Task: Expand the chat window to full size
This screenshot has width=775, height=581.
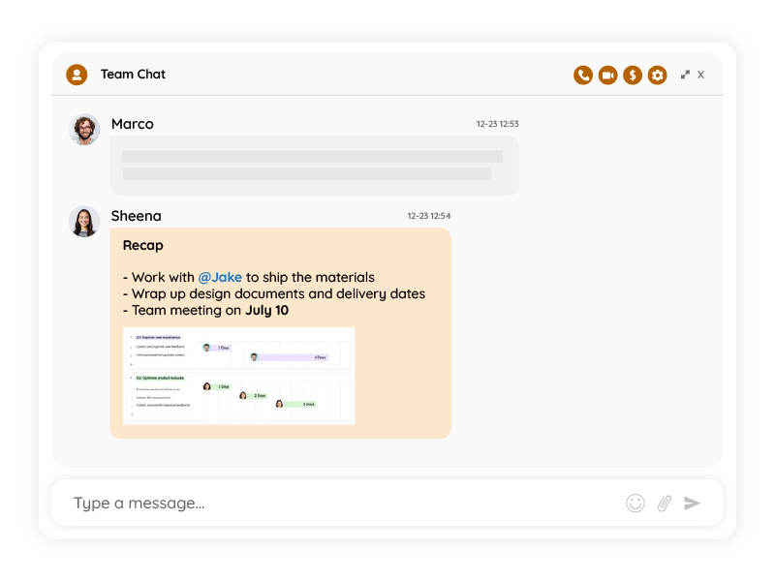Action: [x=685, y=75]
